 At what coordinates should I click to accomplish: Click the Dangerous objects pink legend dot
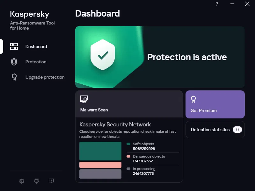pyautogui.click(x=128, y=156)
